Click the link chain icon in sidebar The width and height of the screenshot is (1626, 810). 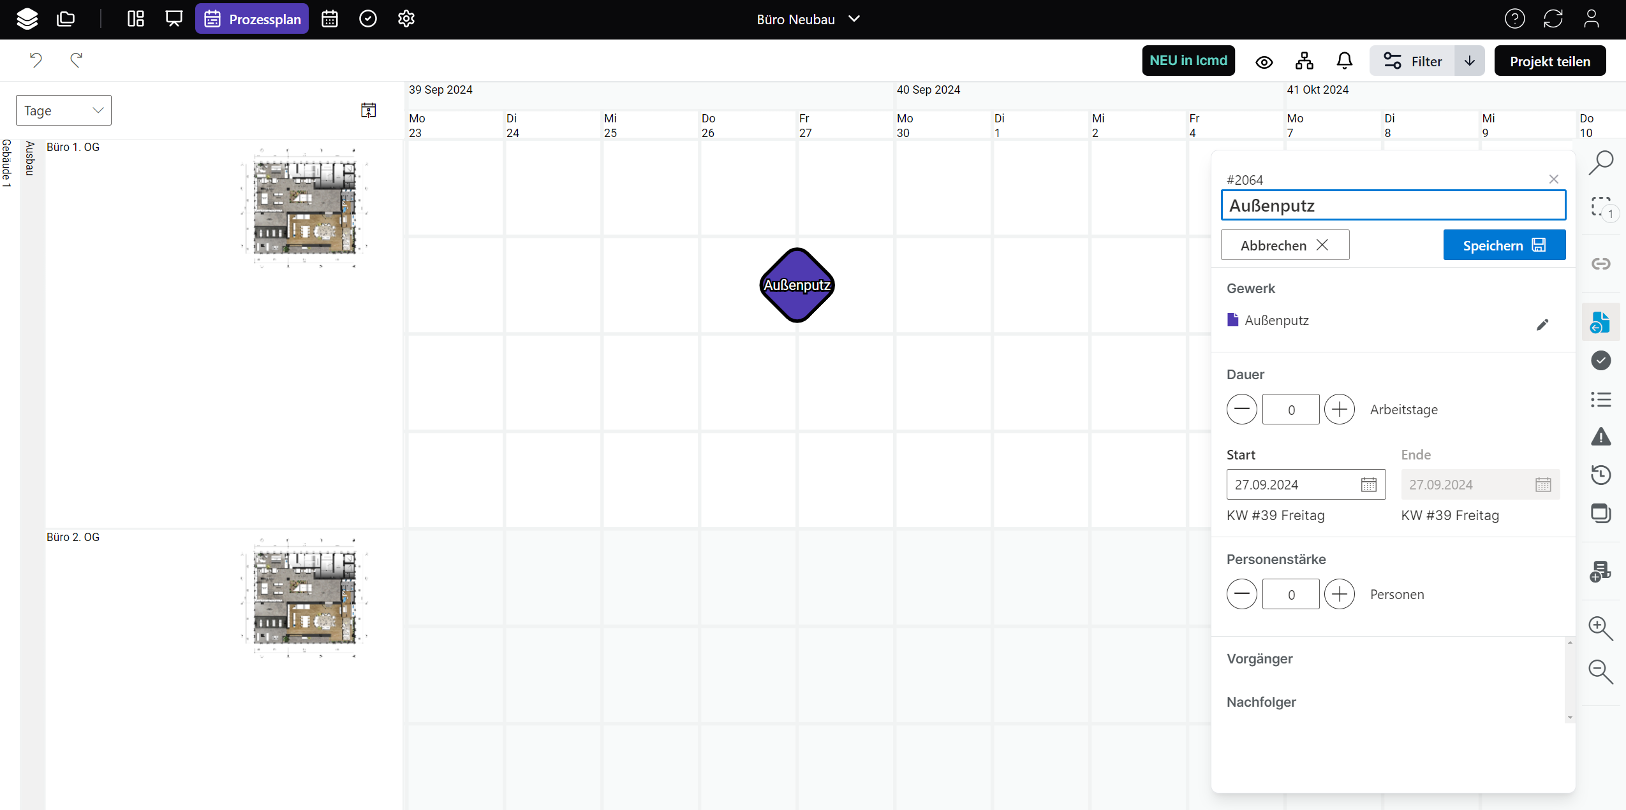pyautogui.click(x=1600, y=264)
